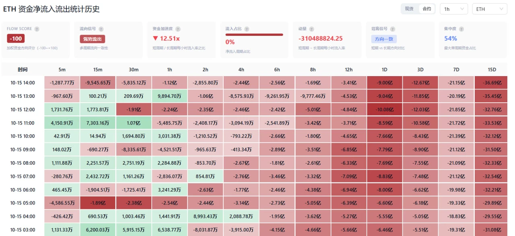This screenshot has height=236, width=515.
Task: Click help icon beside 流入占比
Action: [247, 29]
